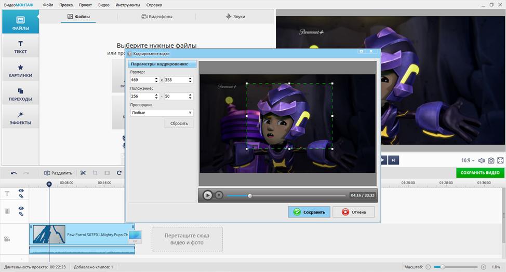The width and height of the screenshot is (506, 272).
Task: Click the undo arrow icon
Action: [14, 173]
